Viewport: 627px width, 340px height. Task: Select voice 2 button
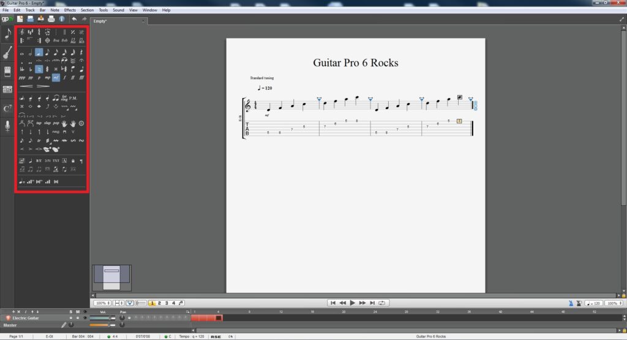point(159,303)
